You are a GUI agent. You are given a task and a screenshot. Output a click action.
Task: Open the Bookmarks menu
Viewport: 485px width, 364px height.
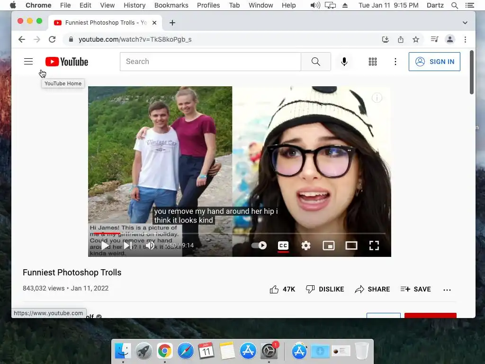pyautogui.click(x=171, y=5)
